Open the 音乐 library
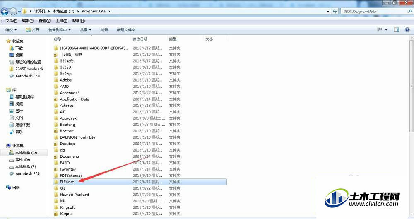414x219 pixels. (19, 132)
